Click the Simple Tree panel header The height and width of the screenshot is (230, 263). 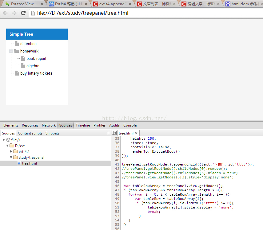tap(37, 34)
